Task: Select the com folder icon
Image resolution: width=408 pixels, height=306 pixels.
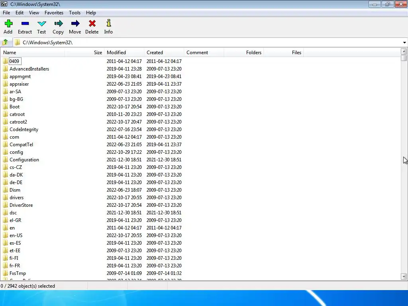Action: pyautogui.click(x=6, y=137)
